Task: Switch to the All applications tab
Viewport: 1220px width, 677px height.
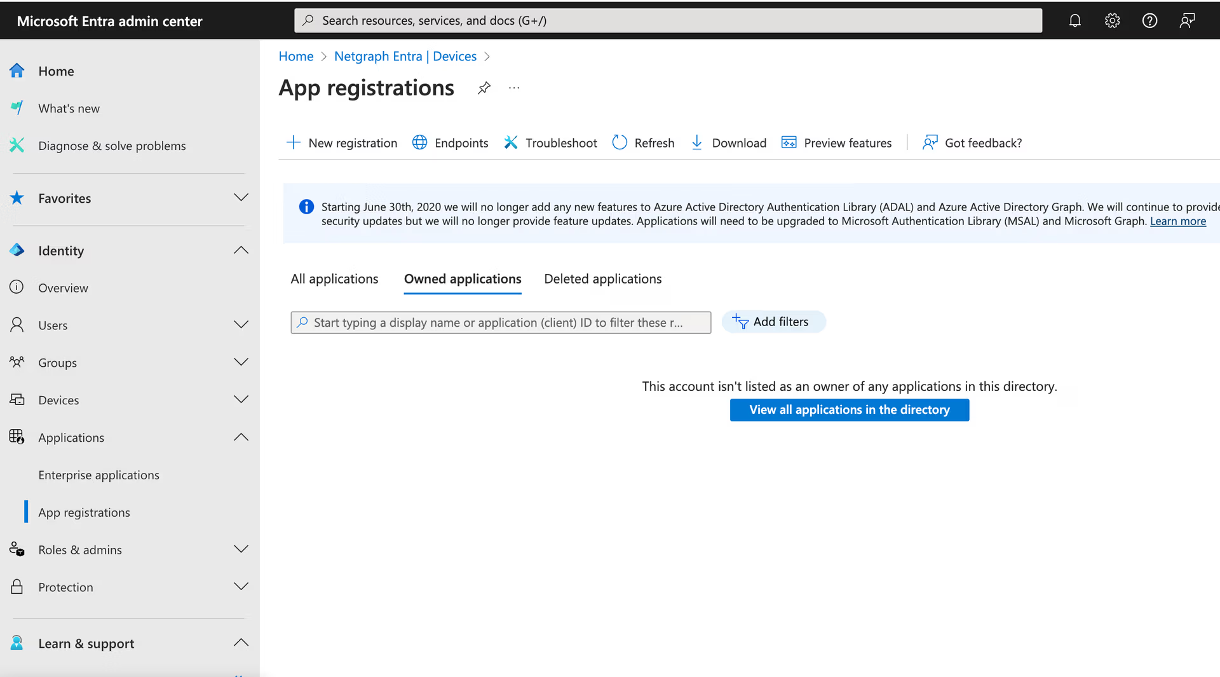Action: point(334,279)
